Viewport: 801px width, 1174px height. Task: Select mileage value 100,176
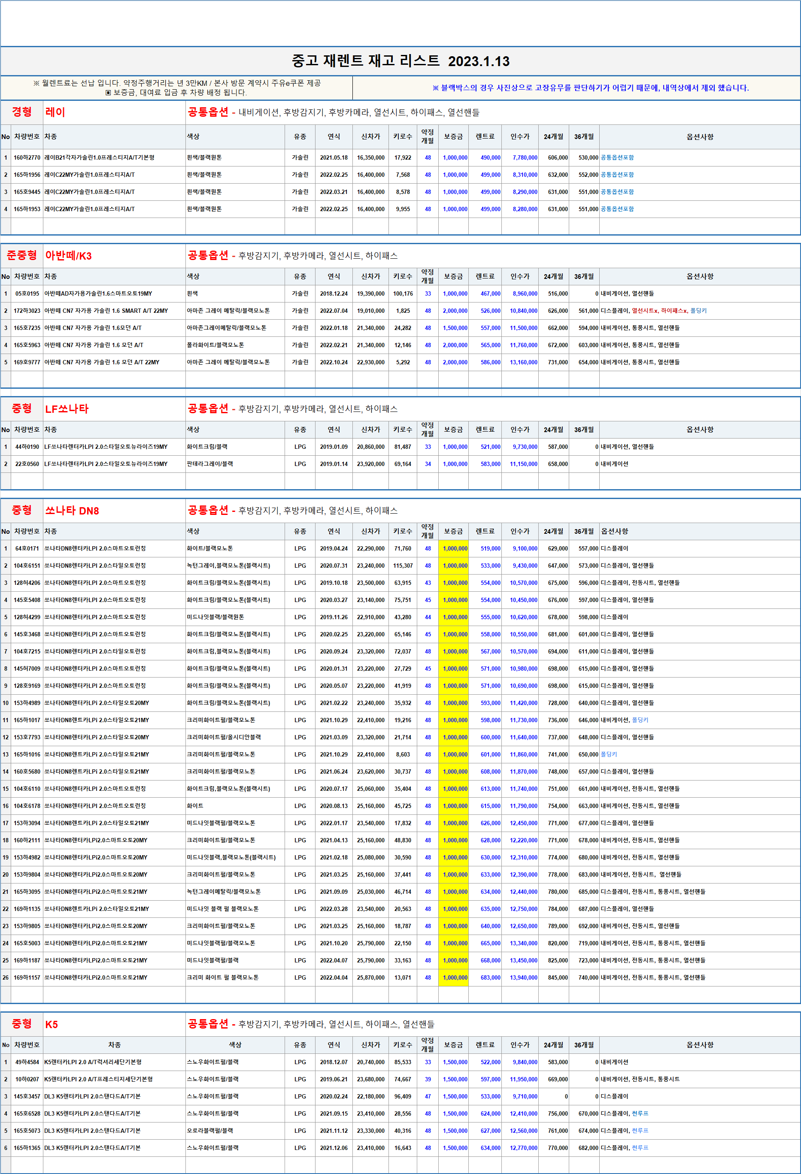(403, 293)
